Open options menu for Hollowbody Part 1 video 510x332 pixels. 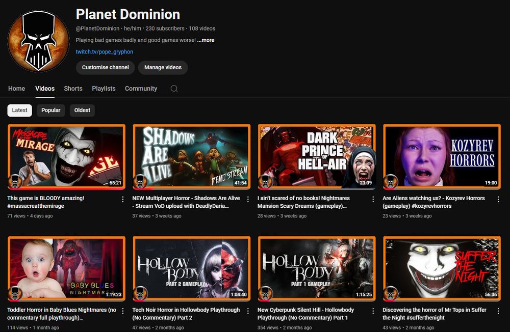coord(373,311)
